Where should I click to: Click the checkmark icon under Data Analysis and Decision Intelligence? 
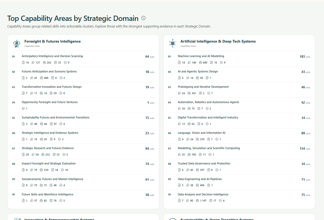click(220, 201)
